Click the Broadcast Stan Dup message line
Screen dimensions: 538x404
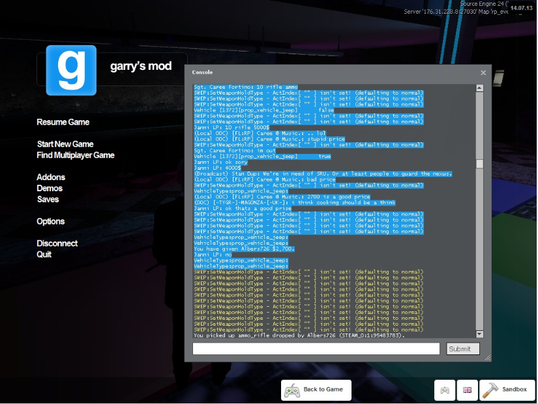pyautogui.click(x=323, y=174)
